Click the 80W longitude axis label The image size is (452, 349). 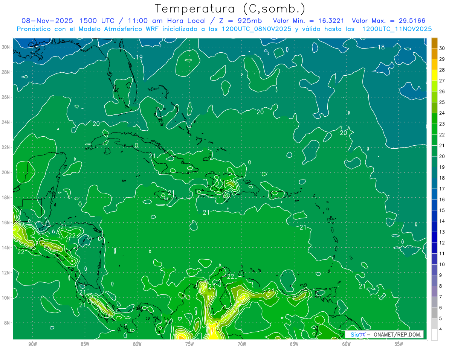pos(137,344)
